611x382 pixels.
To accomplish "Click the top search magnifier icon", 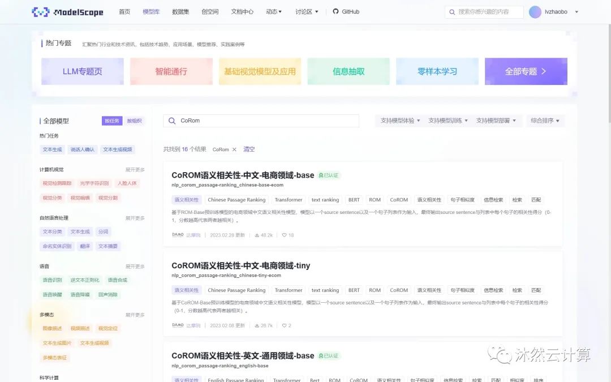I will point(452,12).
